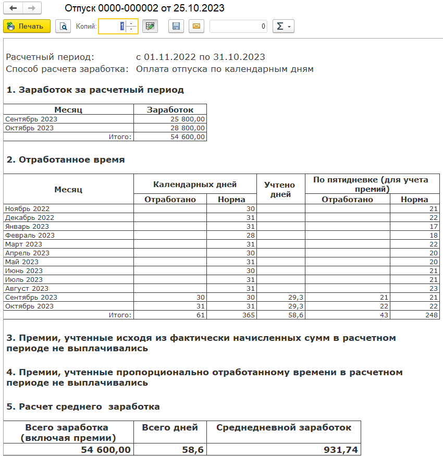Click the Печать print button

27,26
